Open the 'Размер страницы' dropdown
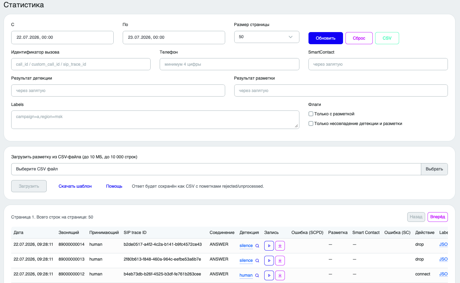The height and width of the screenshot is (283, 460). pos(267,37)
